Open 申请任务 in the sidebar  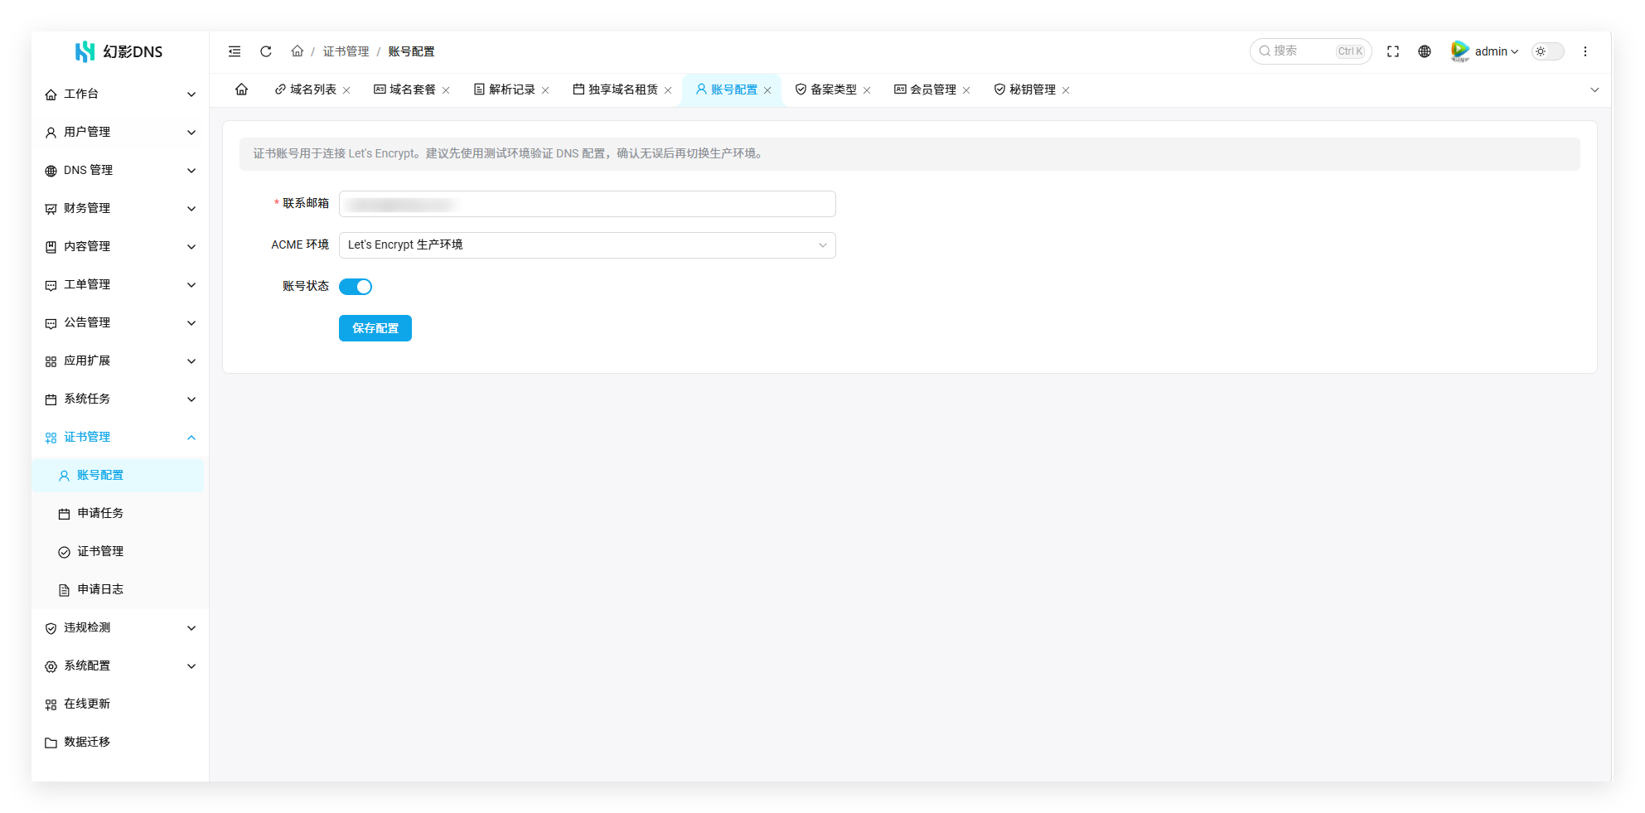(x=118, y=514)
